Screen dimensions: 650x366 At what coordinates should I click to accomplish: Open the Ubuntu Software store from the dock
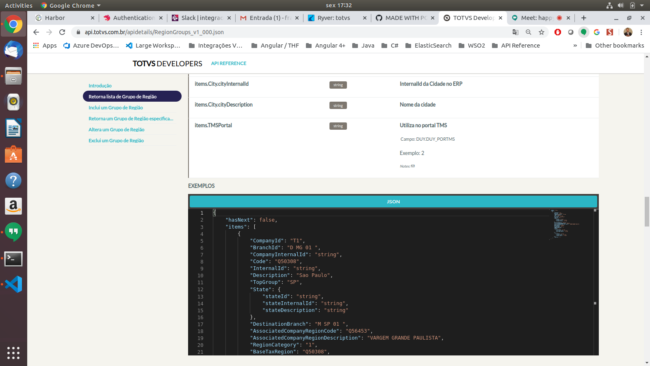[x=13, y=155]
